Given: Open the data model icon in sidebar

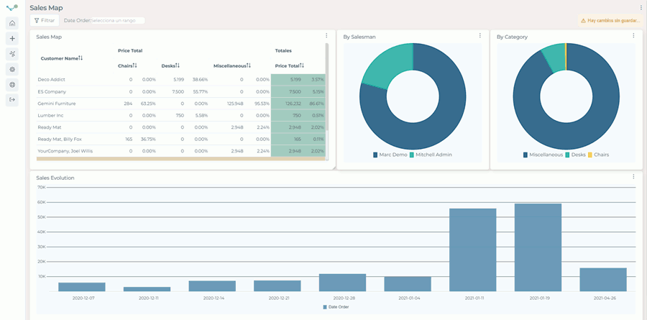Looking at the screenshot, I should tap(12, 54).
